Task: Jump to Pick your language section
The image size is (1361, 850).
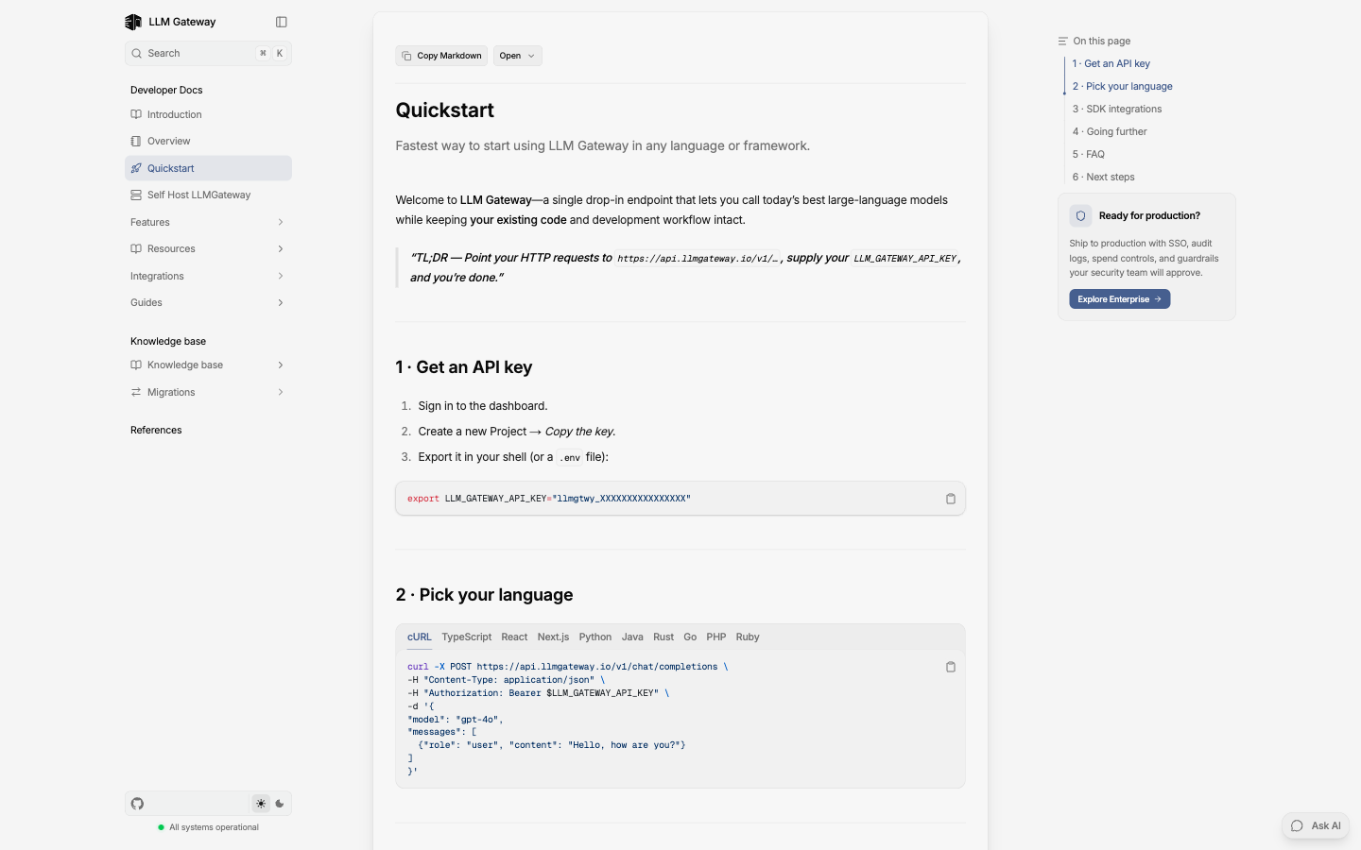Action: [x=1123, y=87]
